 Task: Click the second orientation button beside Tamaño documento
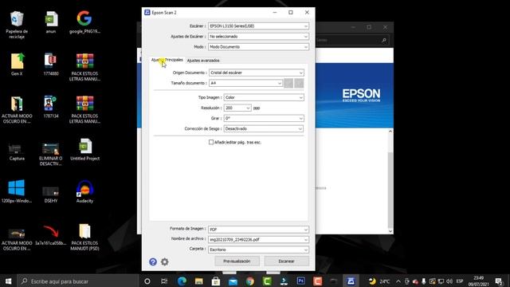(299, 83)
